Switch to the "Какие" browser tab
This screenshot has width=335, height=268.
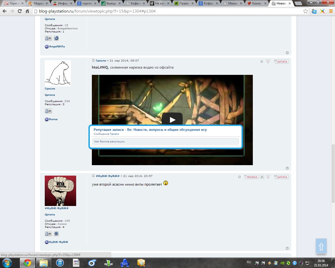[x=257, y=3]
